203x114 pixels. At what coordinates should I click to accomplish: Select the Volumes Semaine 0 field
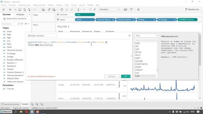coord(15,75)
